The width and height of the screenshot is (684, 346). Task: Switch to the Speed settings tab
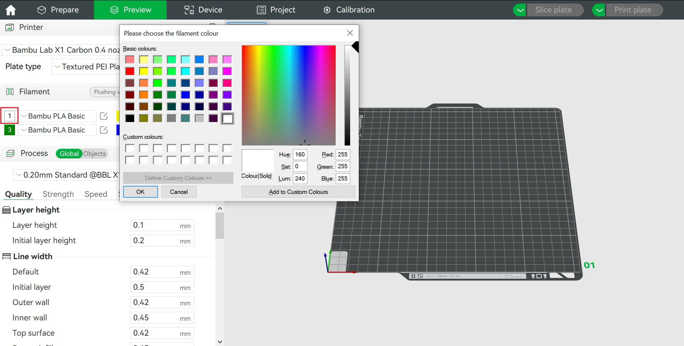pyautogui.click(x=96, y=194)
